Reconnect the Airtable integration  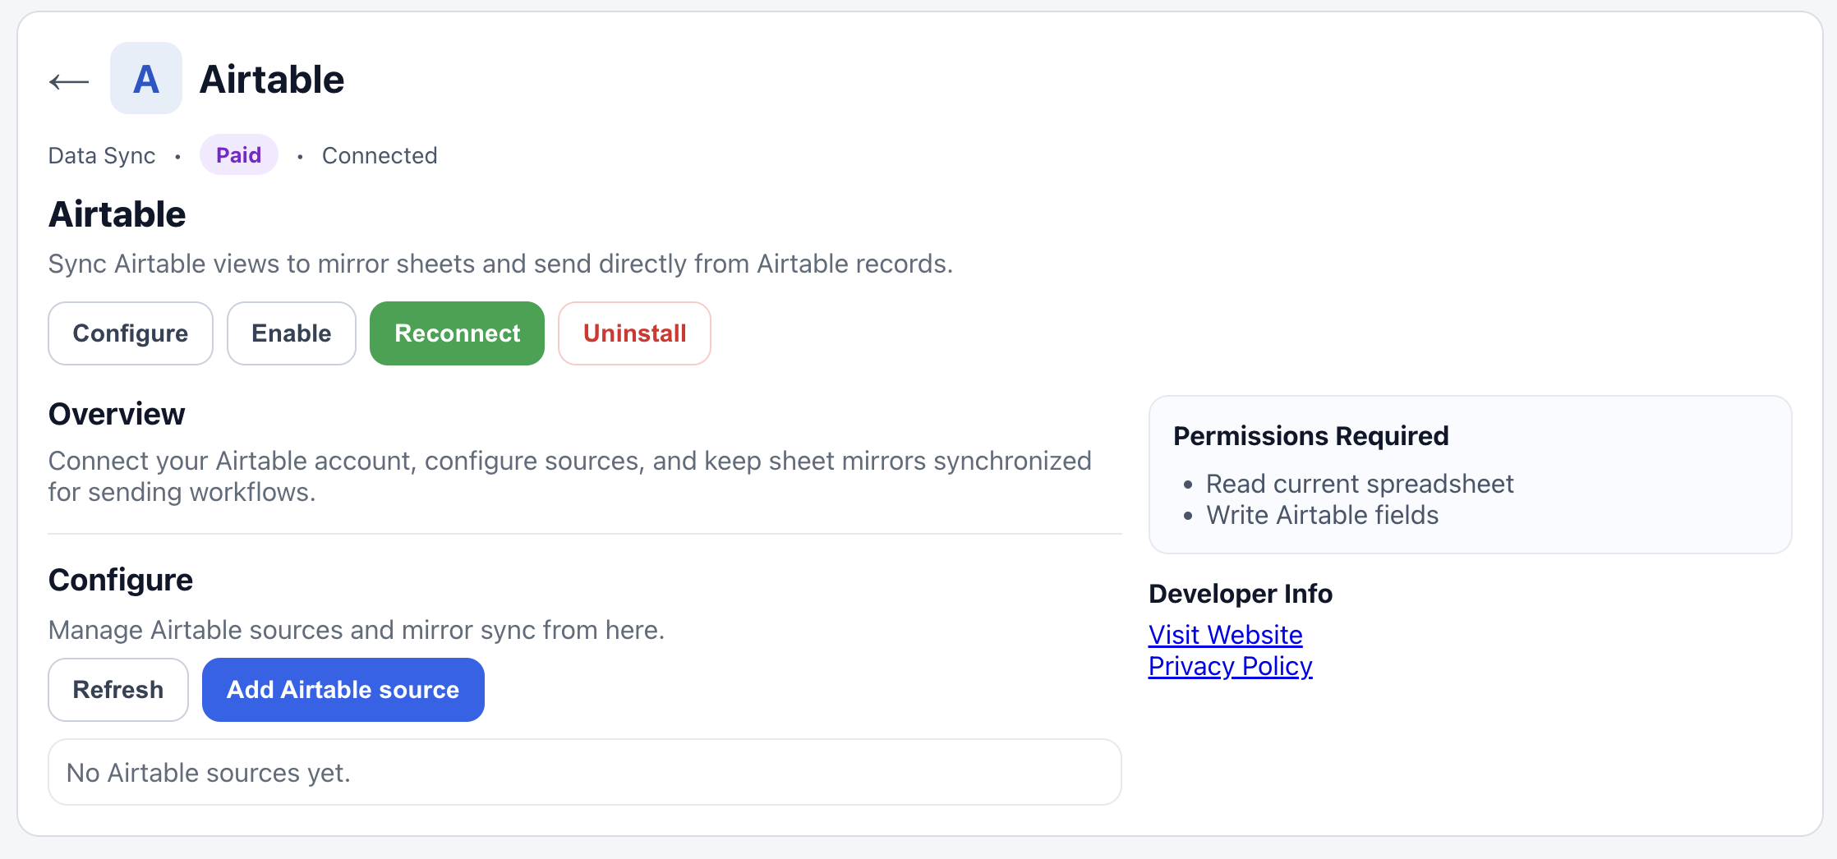458,333
